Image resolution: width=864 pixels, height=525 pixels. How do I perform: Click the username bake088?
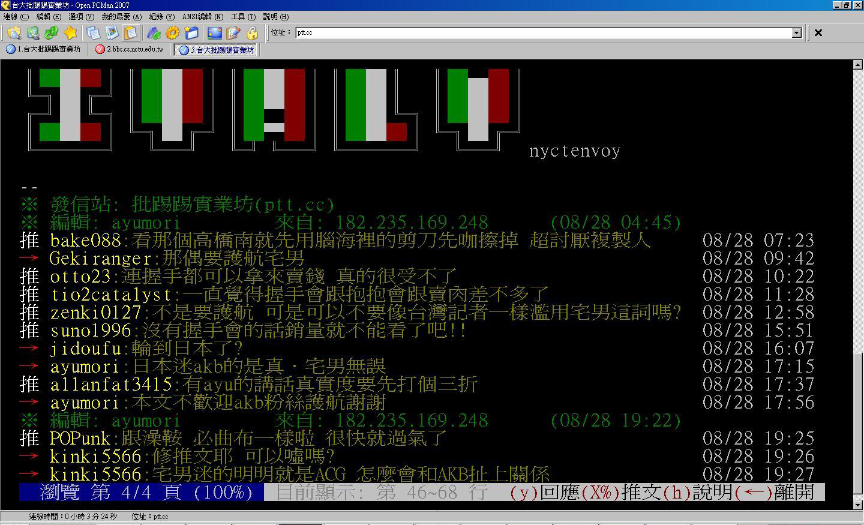click(x=86, y=241)
